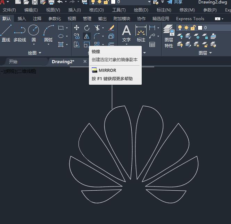Select the 直线 line tool
This screenshot has height=224, width=231.
coord(6,33)
